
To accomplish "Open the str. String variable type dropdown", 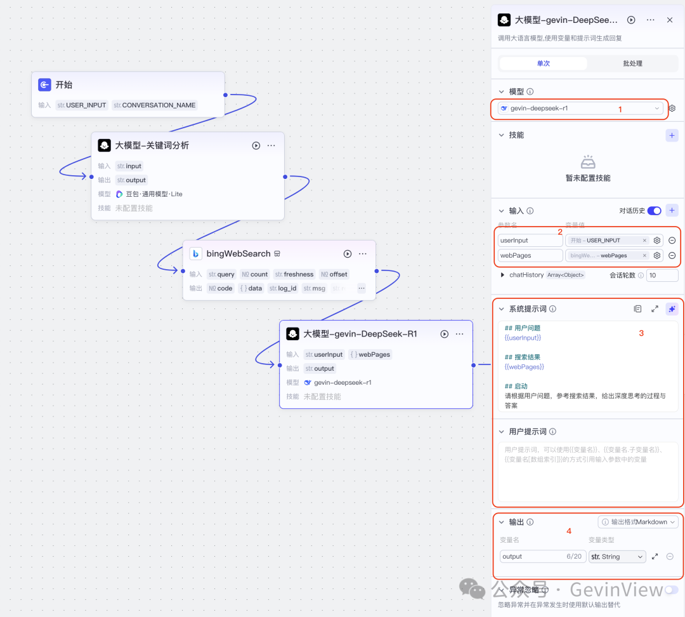I will click(x=616, y=557).
